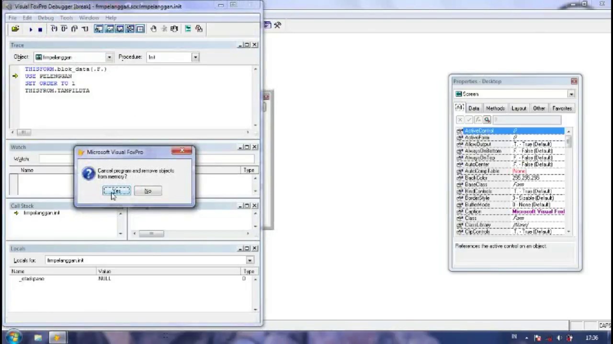Click the Open file toolbar icon
The image size is (613, 344).
(x=15, y=29)
